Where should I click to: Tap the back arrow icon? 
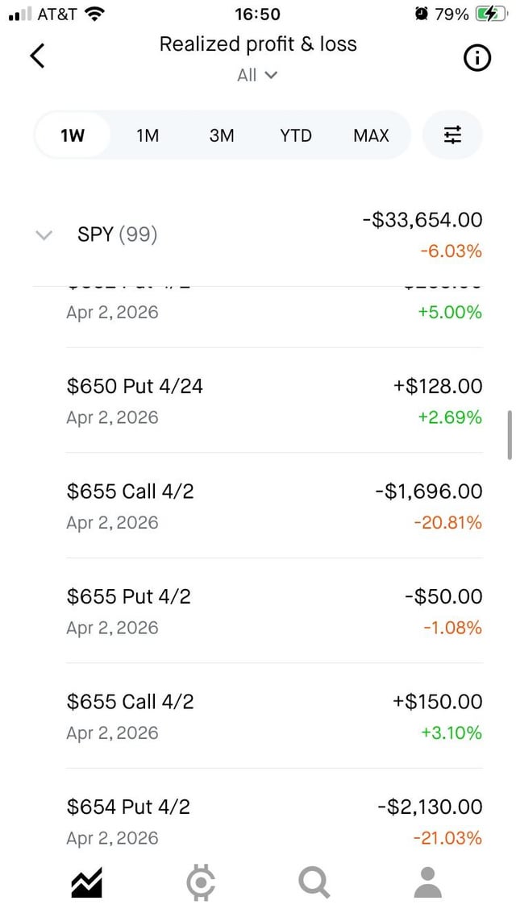[37, 56]
